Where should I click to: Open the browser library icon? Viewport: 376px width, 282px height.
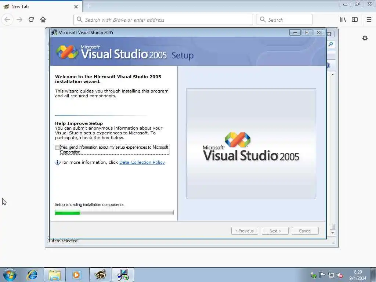pos(343,20)
